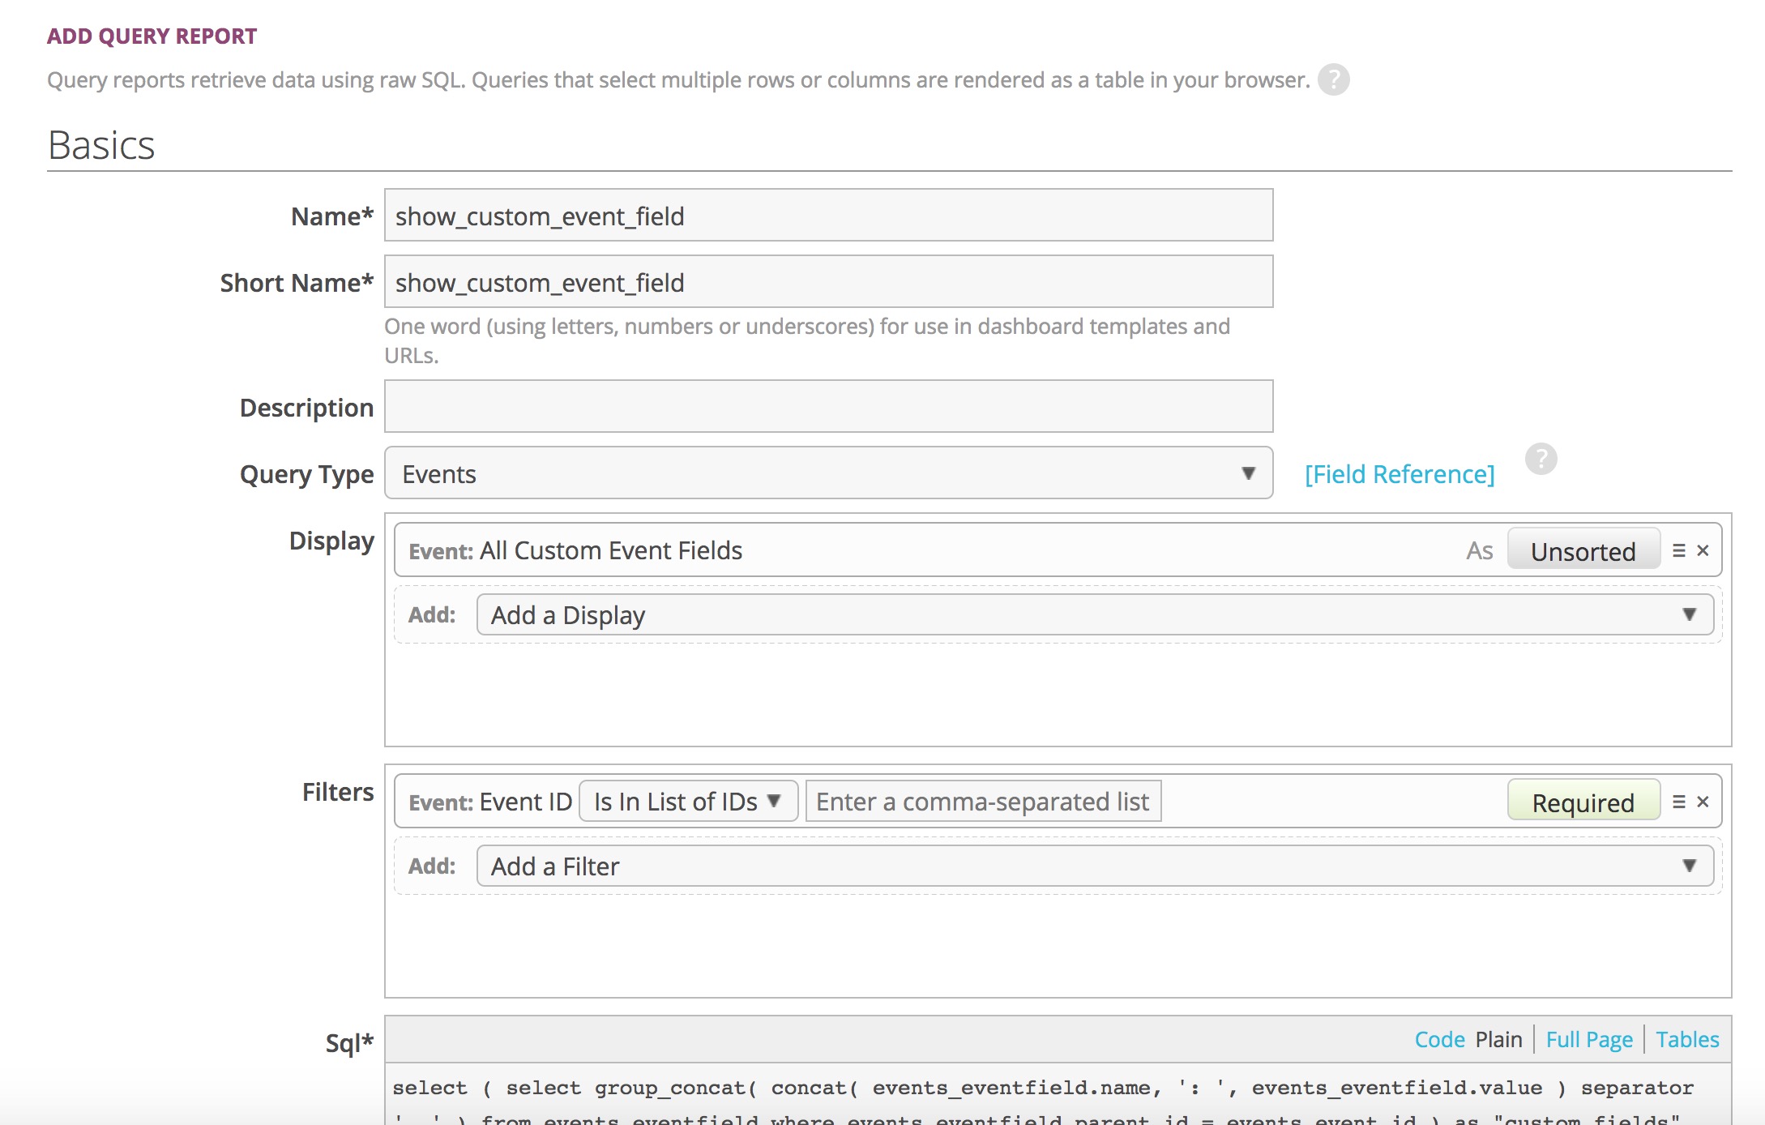Toggle the Unsorted sort button
Viewport: 1765px width, 1125px height.
(1583, 551)
